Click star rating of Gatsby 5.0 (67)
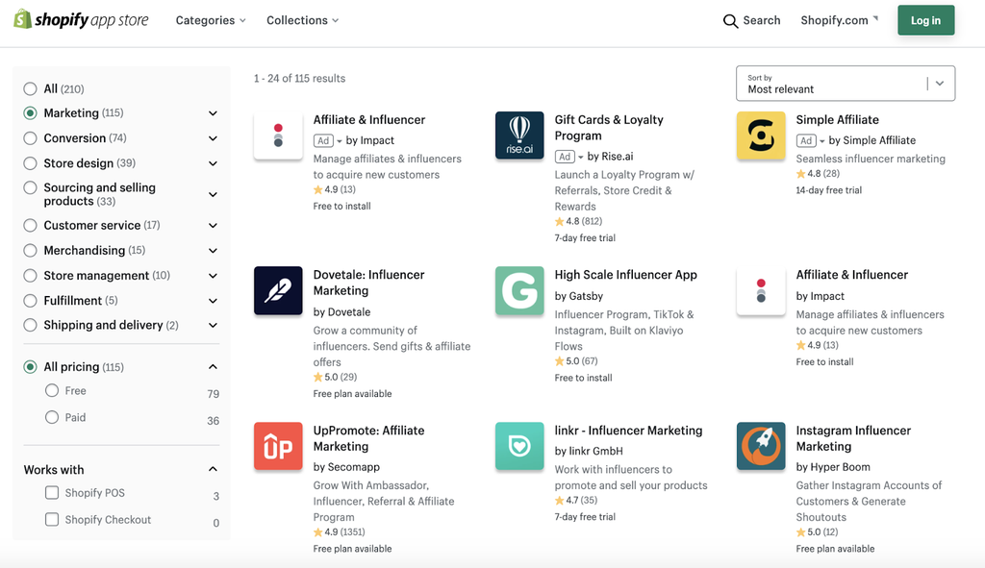Image resolution: width=985 pixels, height=568 pixels. point(576,361)
